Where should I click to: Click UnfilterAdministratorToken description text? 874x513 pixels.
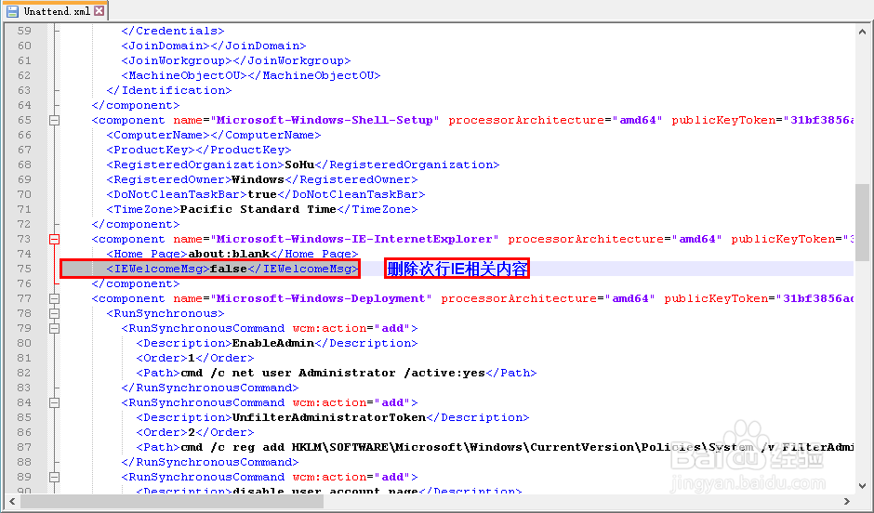click(x=329, y=418)
